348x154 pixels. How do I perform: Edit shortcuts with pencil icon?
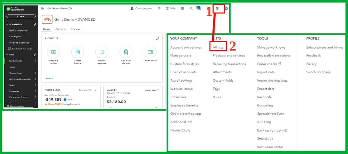coord(157,39)
